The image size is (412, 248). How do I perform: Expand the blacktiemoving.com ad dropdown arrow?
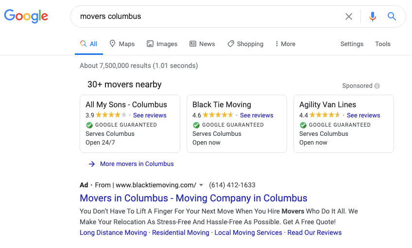coord(201,185)
